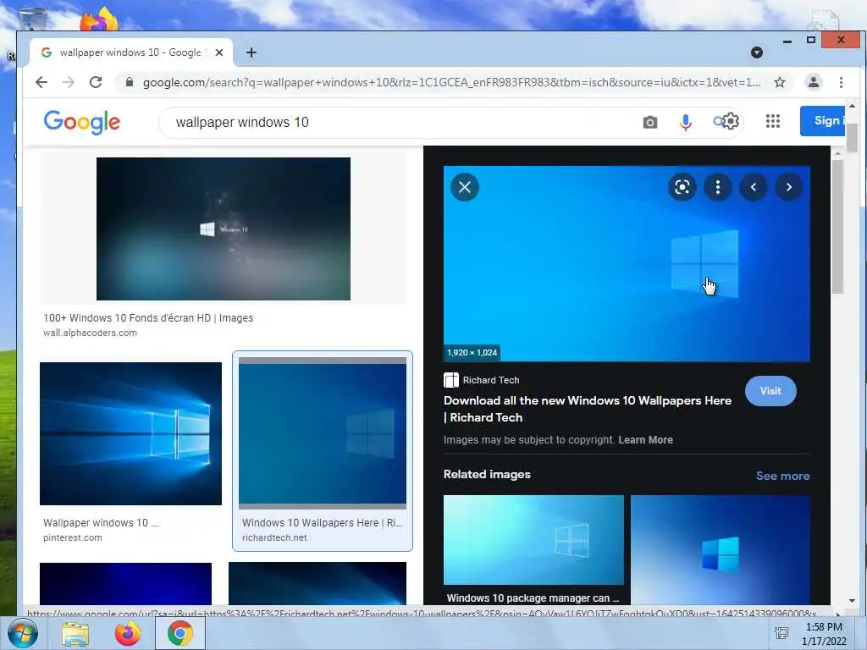The image size is (867, 650).
Task: Open the preview's three-dot options menu
Action: (x=718, y=187)
